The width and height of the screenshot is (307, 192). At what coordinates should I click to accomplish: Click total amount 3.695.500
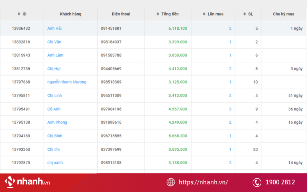(178, 149)
